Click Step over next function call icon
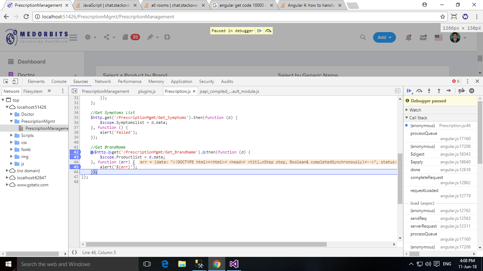Viewport: 483px width, 271px height. tap(419, 91)
